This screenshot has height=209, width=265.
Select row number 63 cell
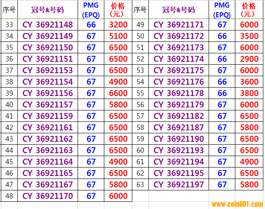pyautogui.click(x=141, y=184)
